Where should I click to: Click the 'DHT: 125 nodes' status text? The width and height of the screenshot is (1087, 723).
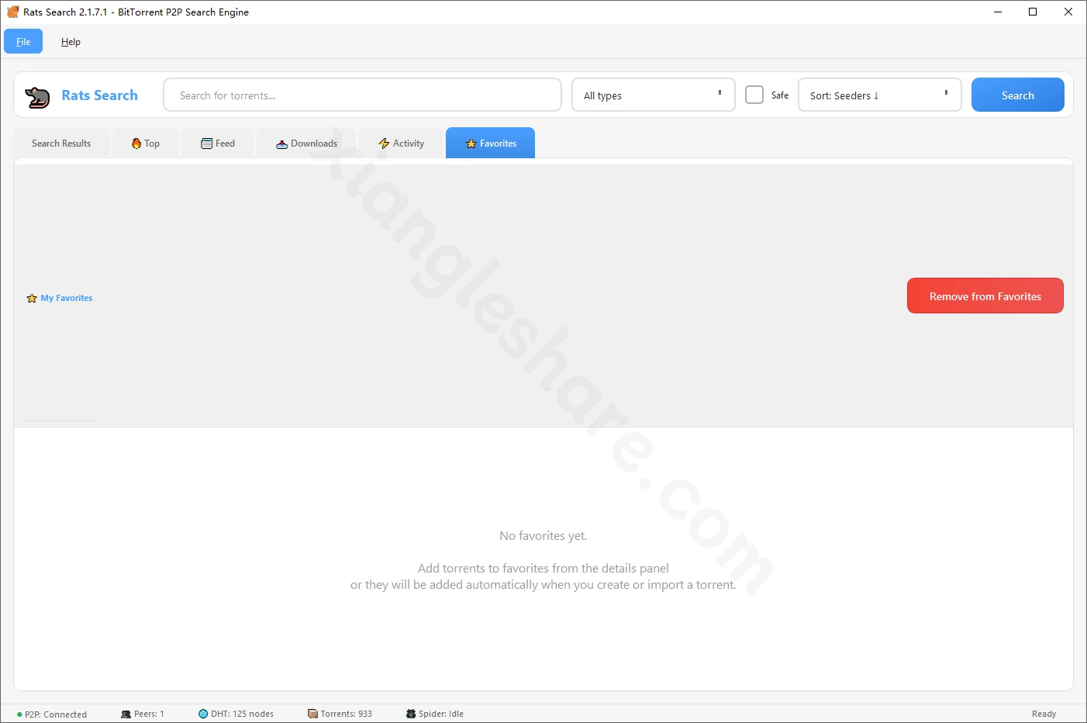pos(242,714)
